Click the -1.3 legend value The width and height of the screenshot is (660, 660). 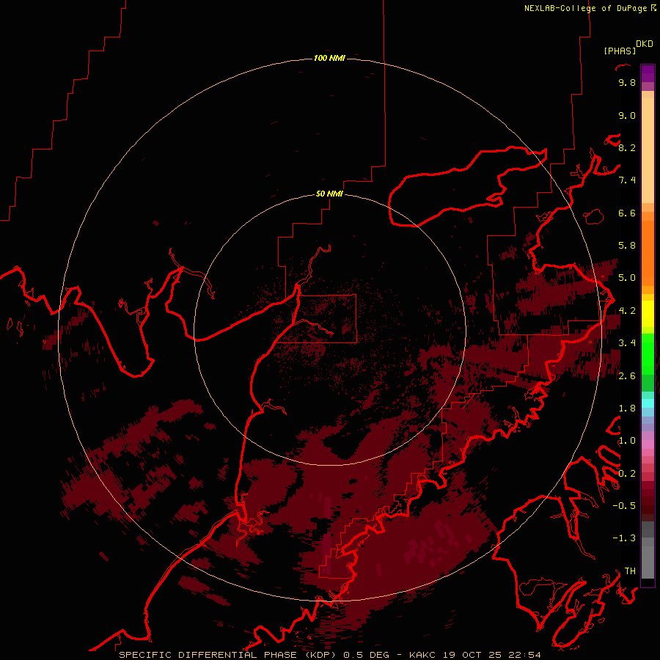pyautogui.click(x=624, y=538)
